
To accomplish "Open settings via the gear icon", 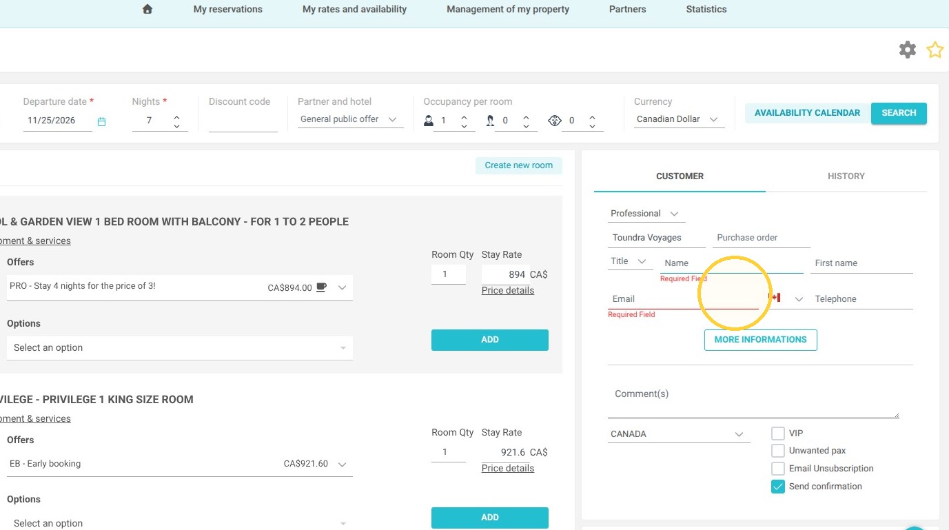I will point(908,50).
